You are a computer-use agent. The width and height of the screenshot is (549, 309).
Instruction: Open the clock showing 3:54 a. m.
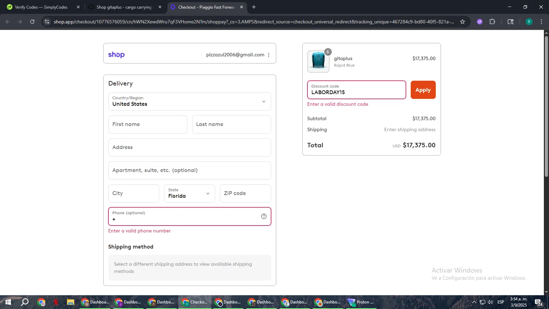pyautogui.click(x=519, y=302)
